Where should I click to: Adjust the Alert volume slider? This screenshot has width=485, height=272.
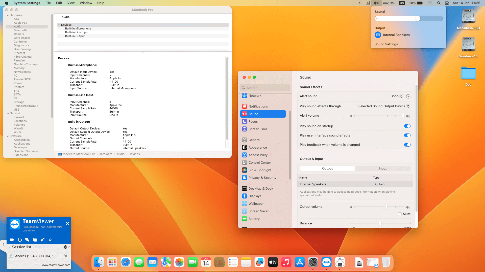click(379, 116)
